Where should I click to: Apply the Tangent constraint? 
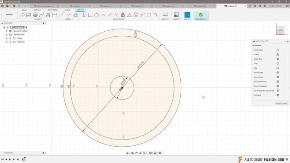(97, 15)
